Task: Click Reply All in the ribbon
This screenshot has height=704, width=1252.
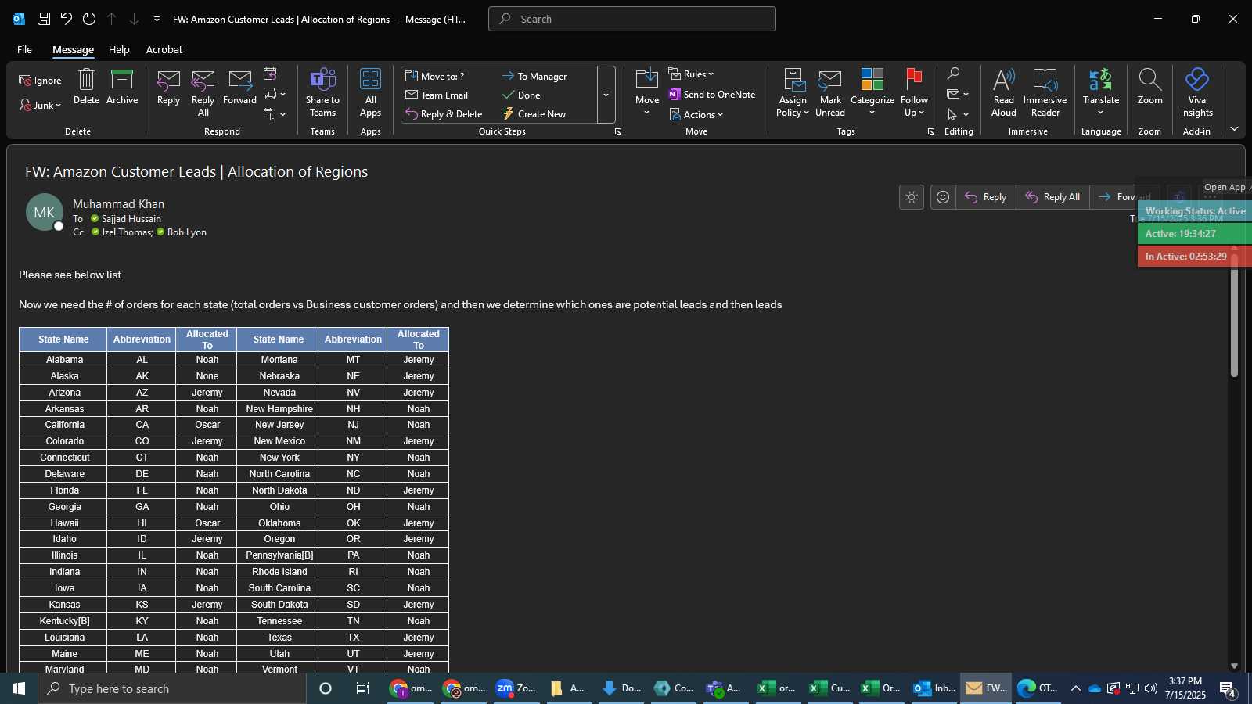Action: coord(203,92)
